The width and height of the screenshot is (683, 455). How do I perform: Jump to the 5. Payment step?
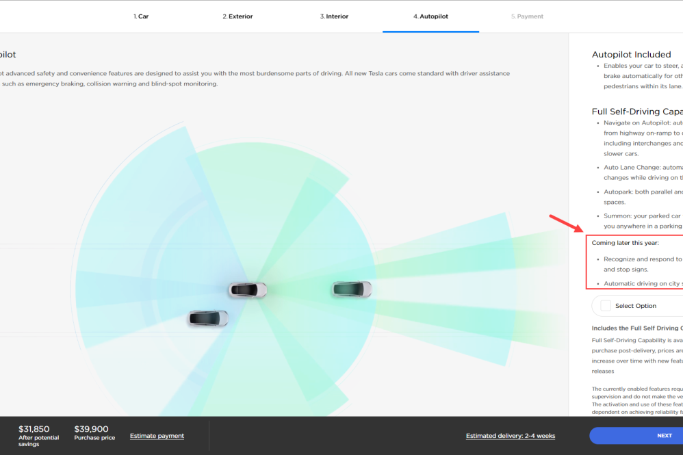pos(527,16)
